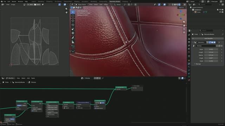Click the viewport zoom navigation icon
225x126 pixels.
click(x=184, y=22)
